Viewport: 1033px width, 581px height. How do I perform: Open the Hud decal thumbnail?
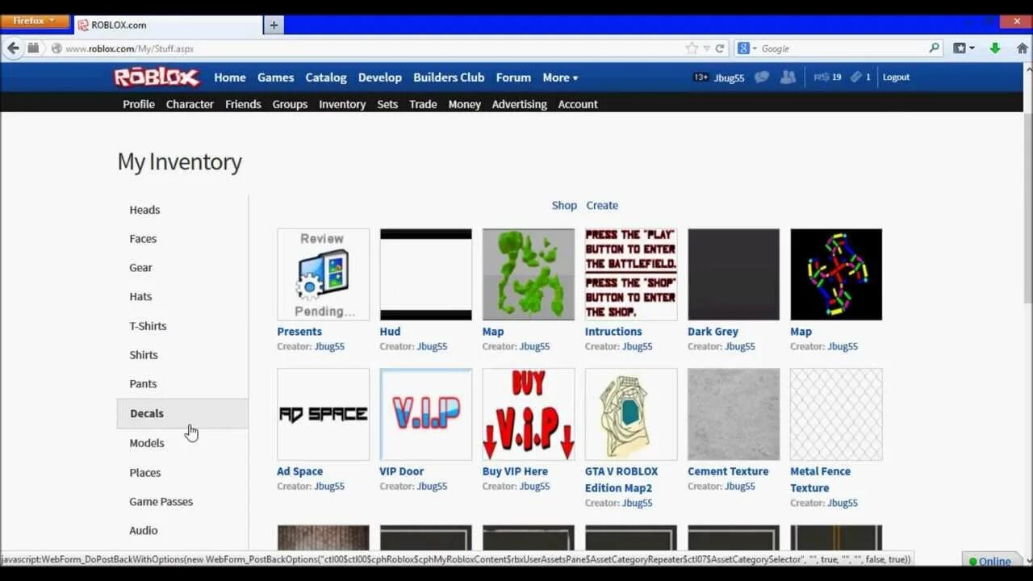426,274
